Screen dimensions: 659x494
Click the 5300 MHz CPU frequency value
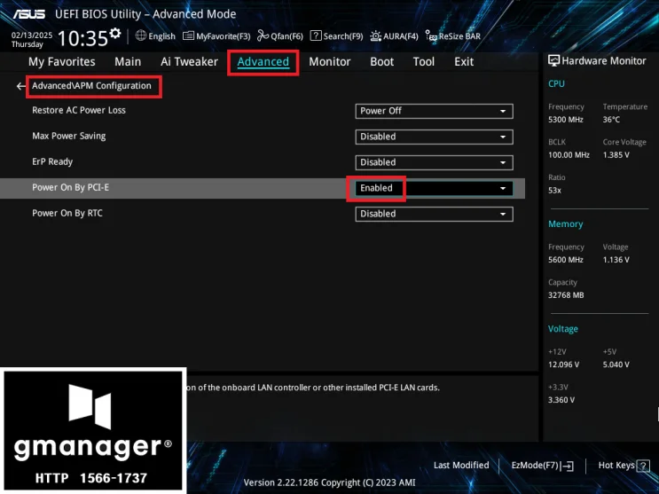(565, 120)
